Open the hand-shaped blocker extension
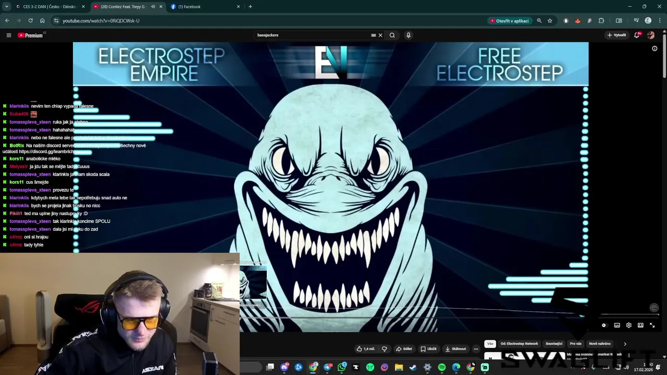The width and height of the screenshot is (667, 375). (566, 21)
